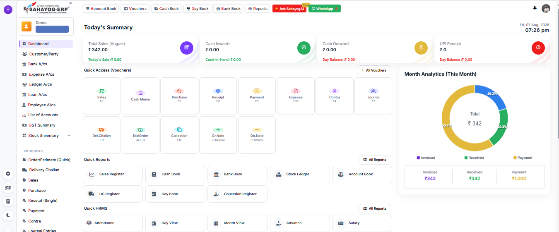Select Dashboard in the sidebar
The height and width of the screenshot is (232, 559).
tap(46, 43)
